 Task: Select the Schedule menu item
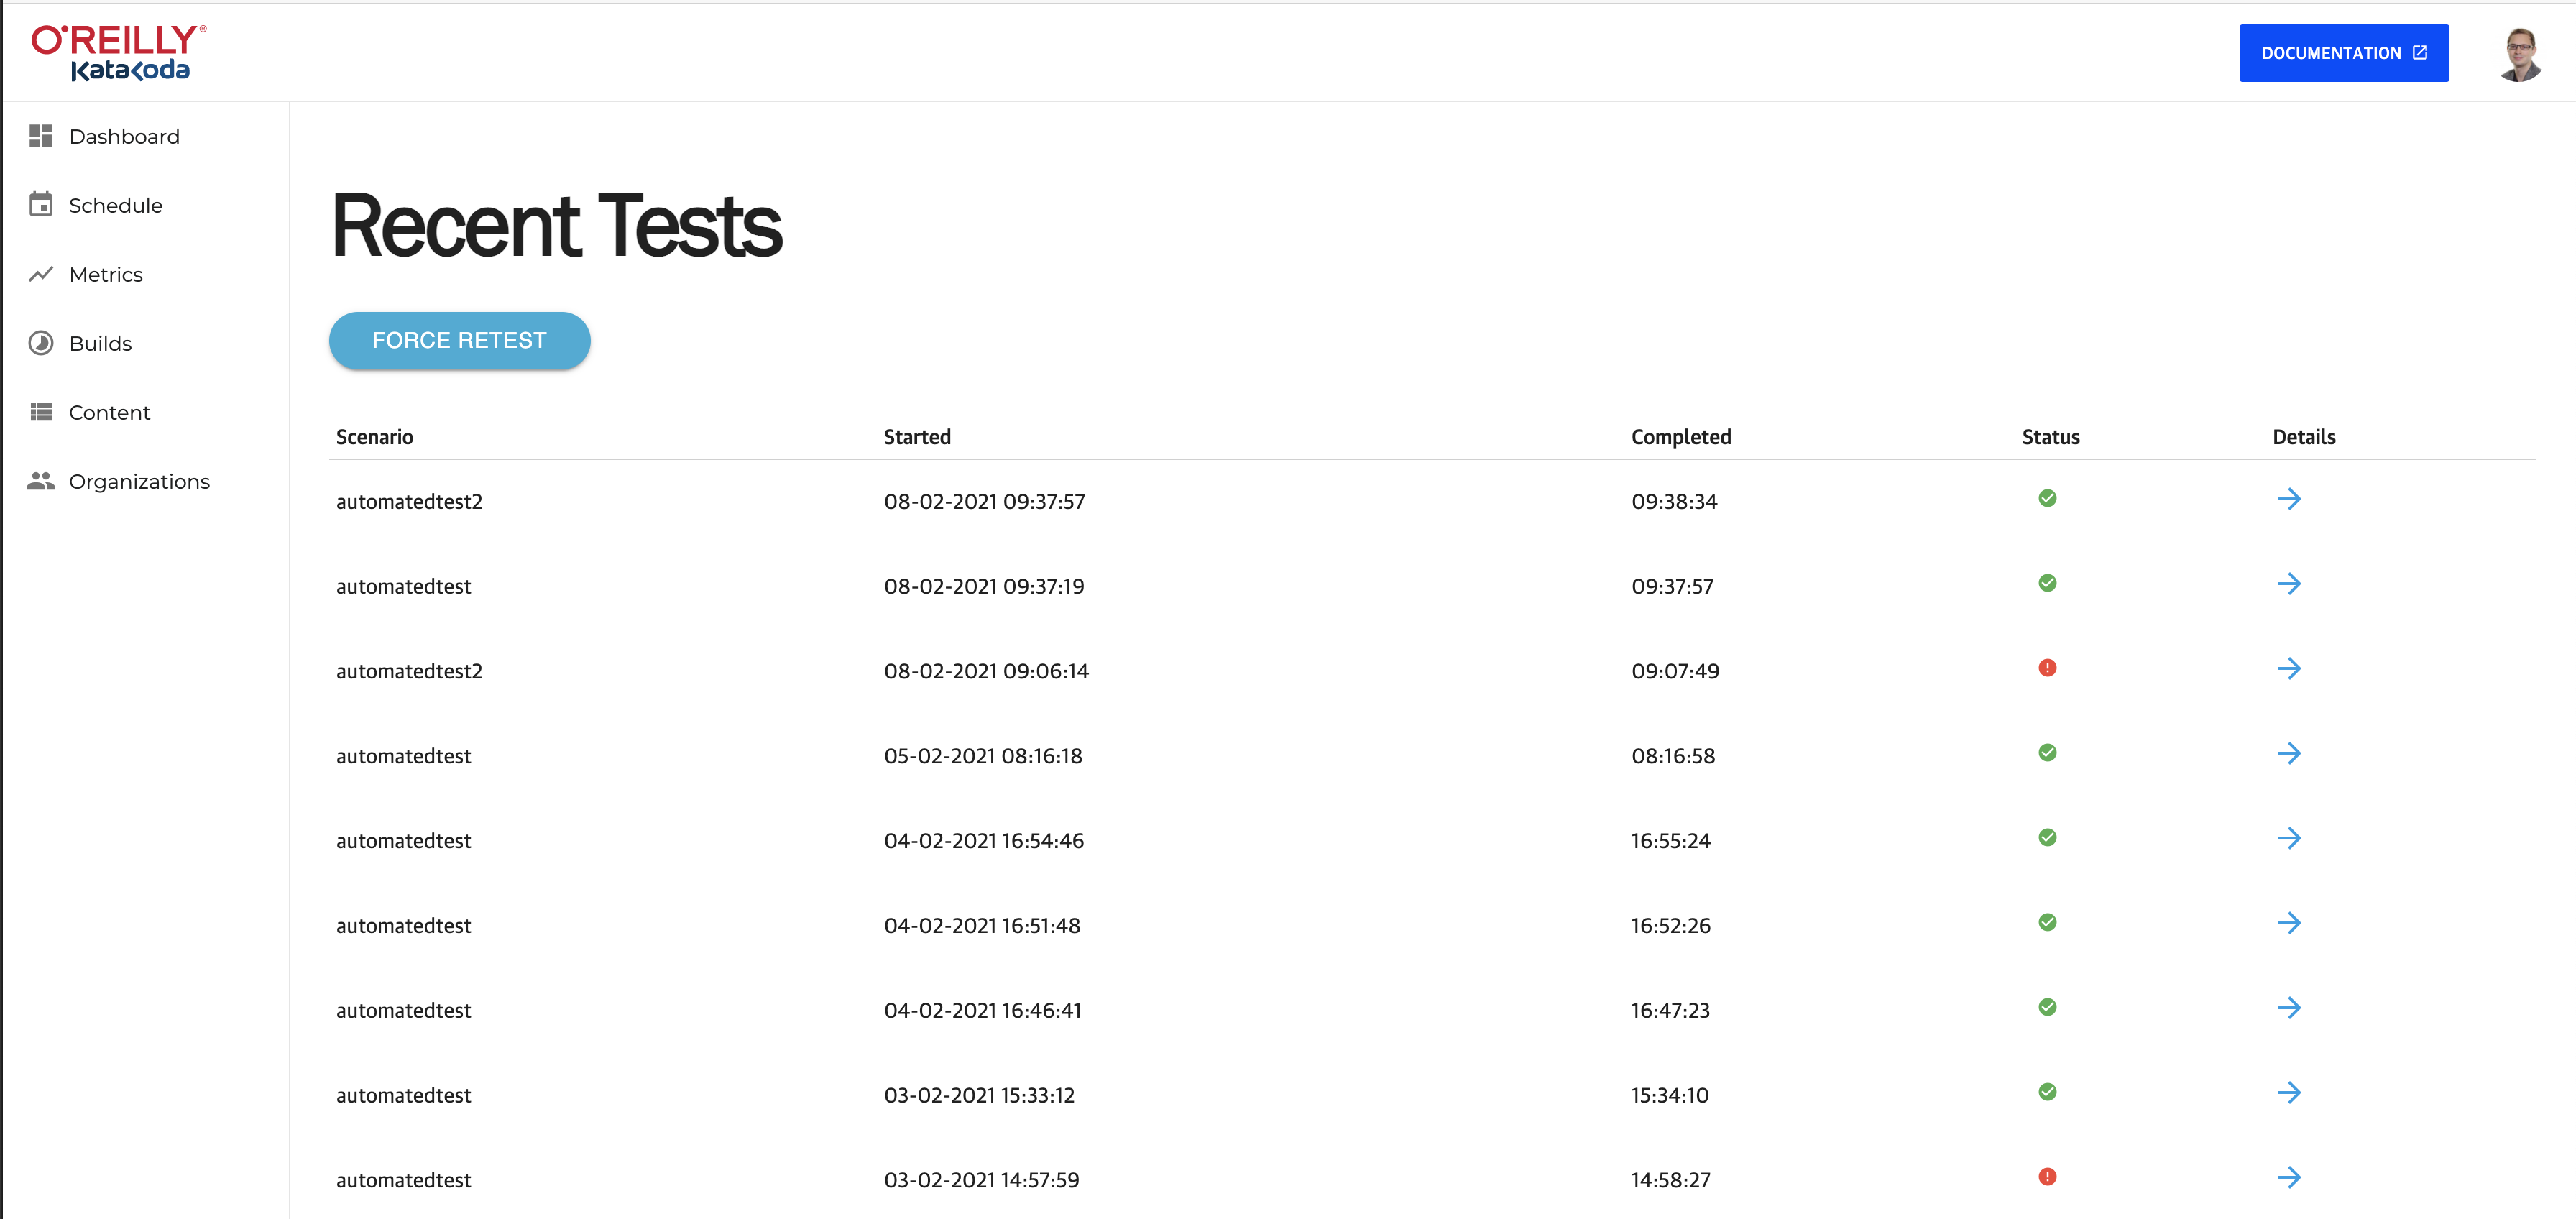[115, 206]
